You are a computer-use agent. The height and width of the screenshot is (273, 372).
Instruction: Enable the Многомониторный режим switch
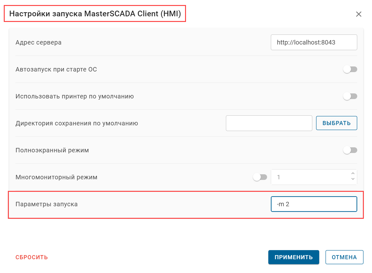[260, 177]
